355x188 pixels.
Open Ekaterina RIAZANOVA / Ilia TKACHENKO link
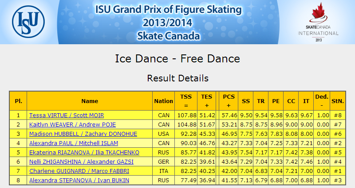(x=84, y=152)
